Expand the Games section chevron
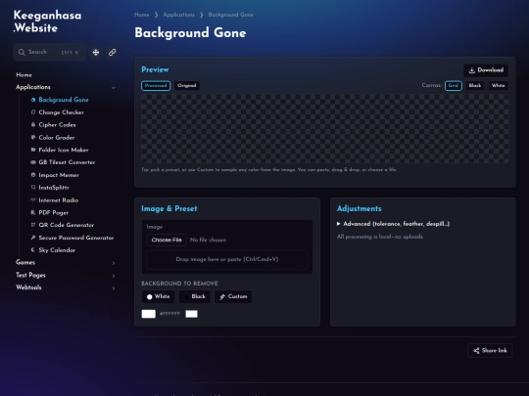529x396 pixels. [x=114, y=263]
